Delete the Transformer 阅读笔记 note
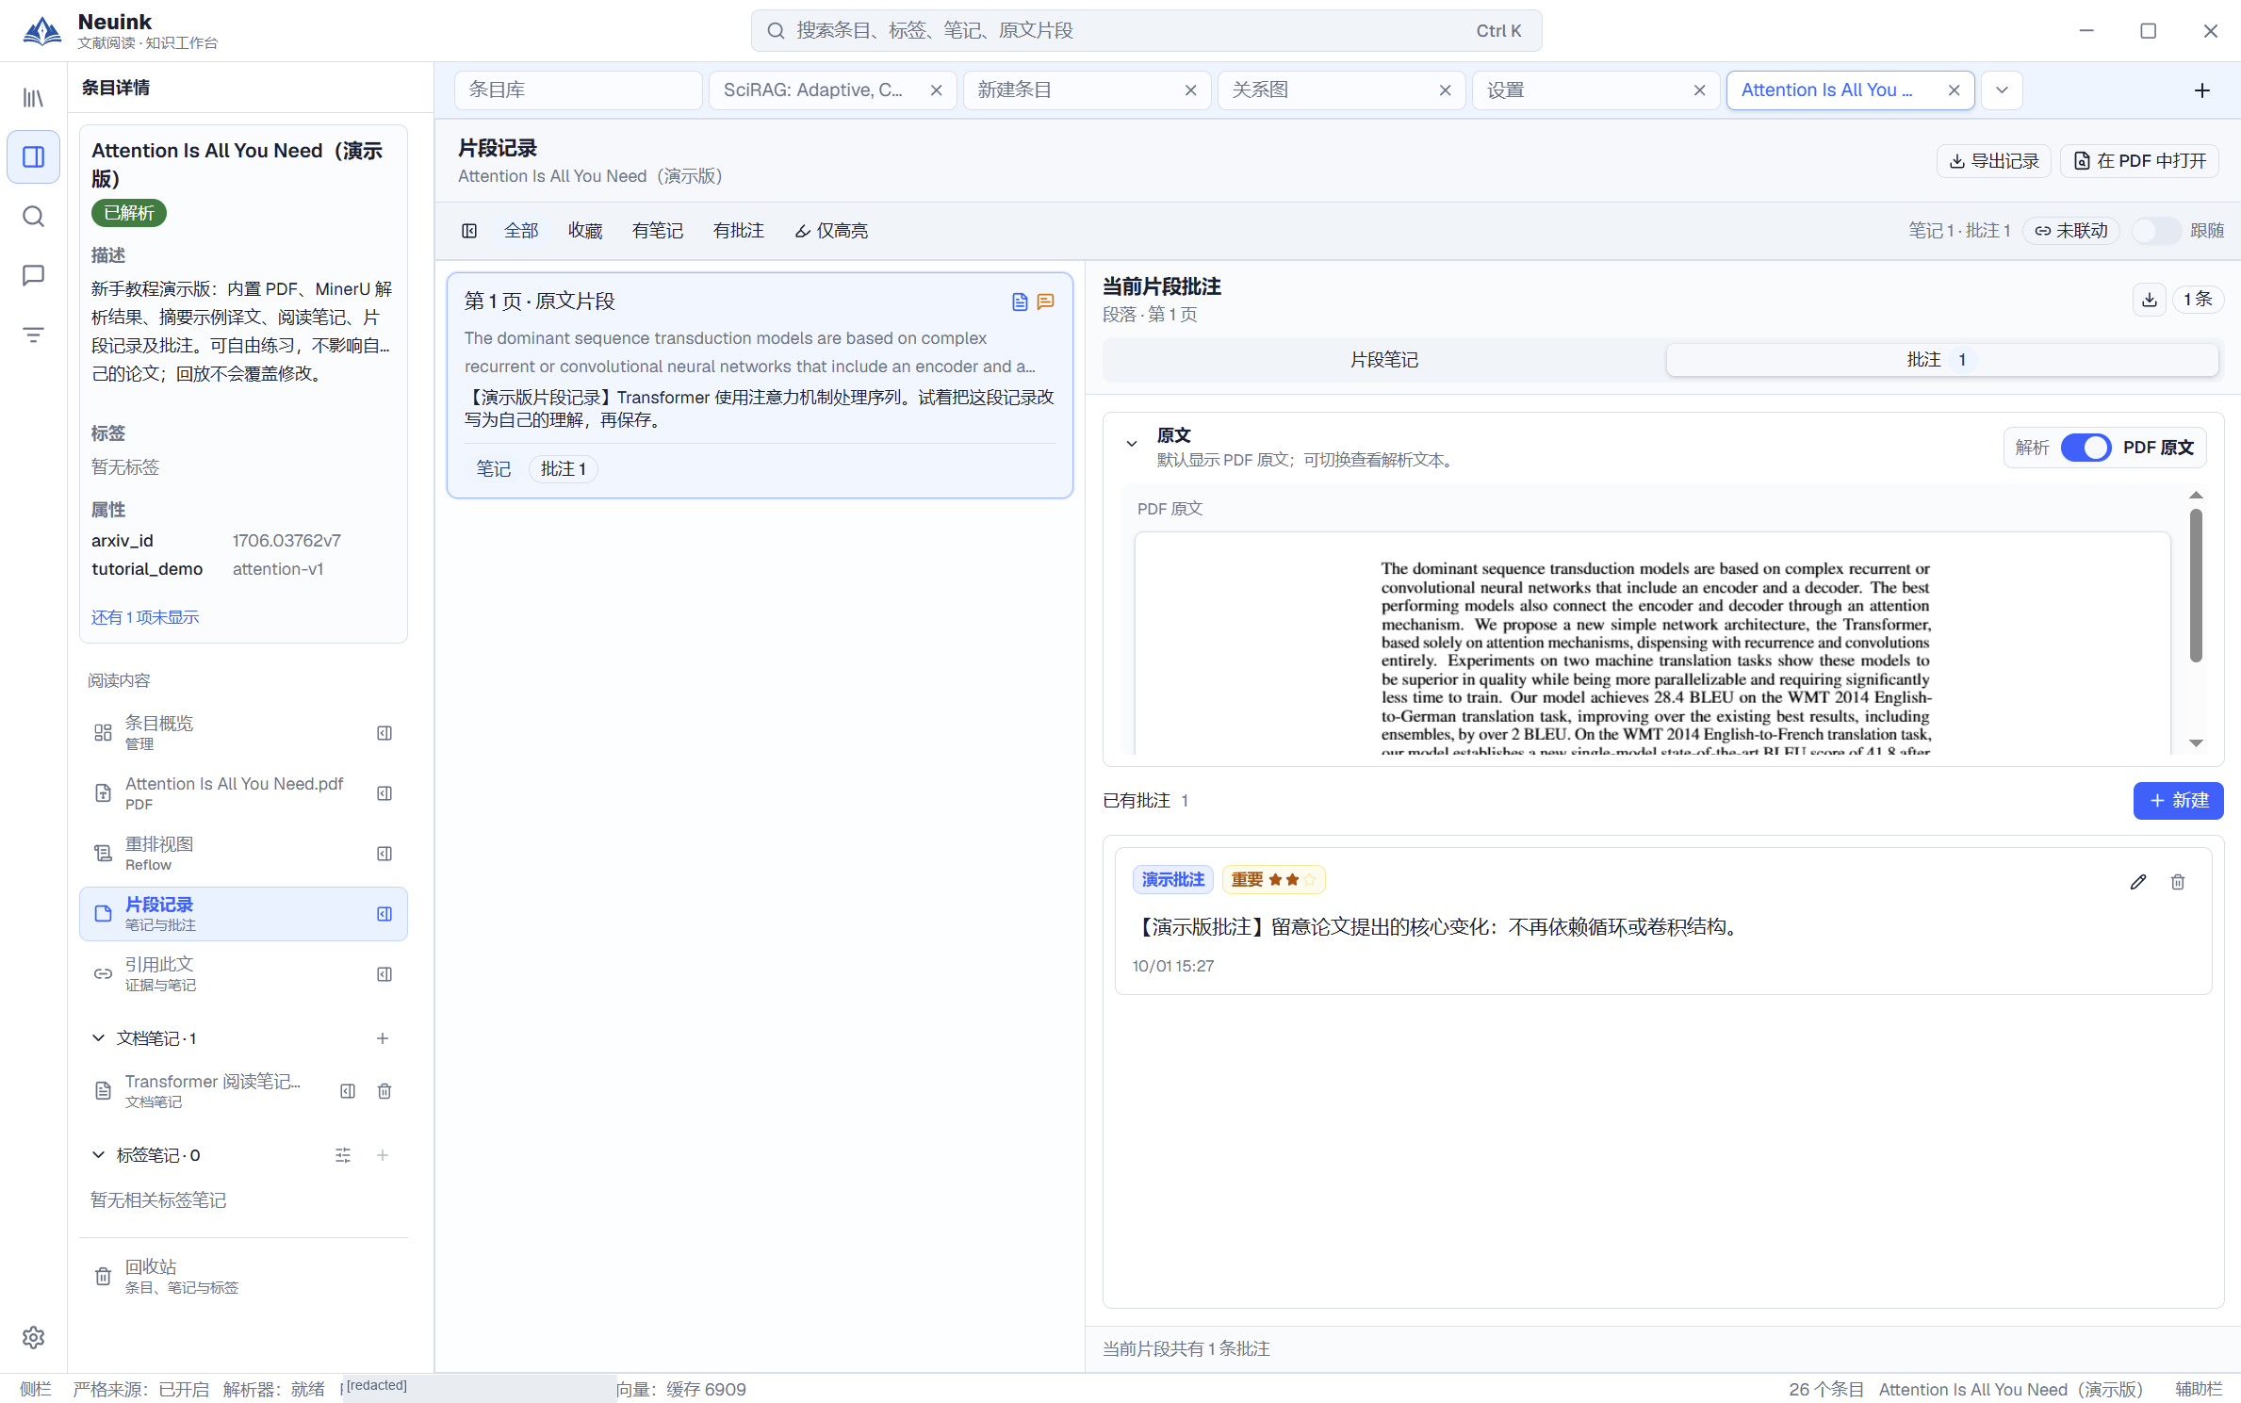This screenshot has height=1403, width=2241. pos(384,1091)
